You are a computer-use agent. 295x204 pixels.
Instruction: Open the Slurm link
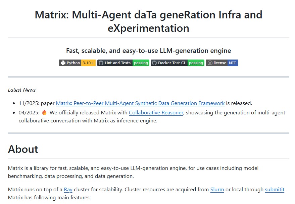click(217, 189)
